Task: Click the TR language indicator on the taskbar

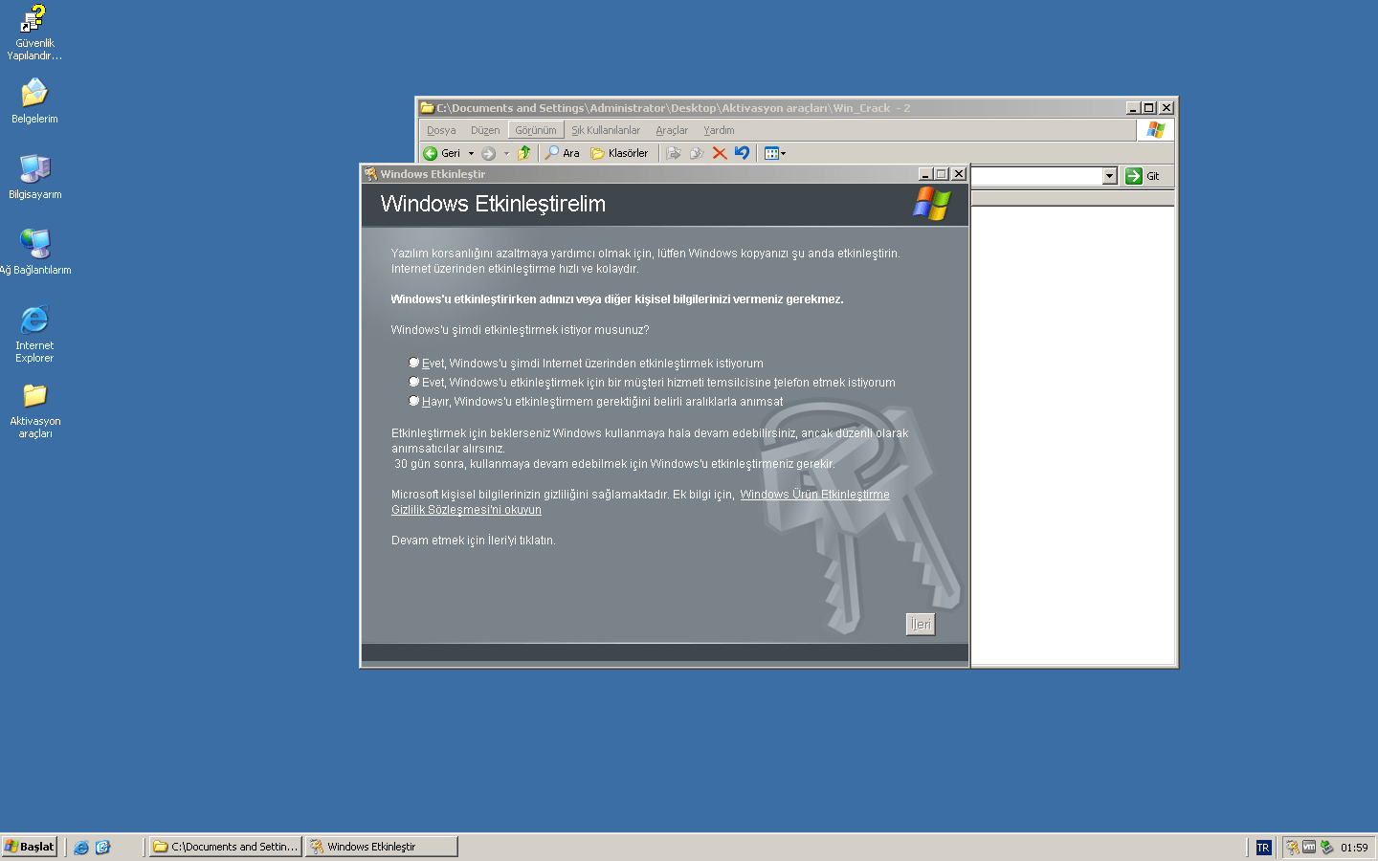Action: point(1263,848)
